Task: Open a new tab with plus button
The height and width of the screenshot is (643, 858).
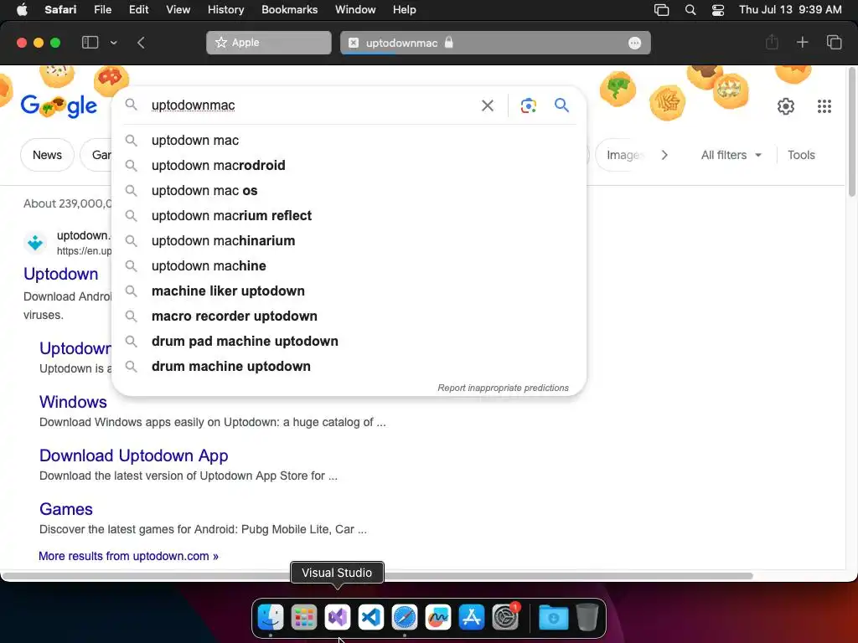Action: click(x=802, y=42)
